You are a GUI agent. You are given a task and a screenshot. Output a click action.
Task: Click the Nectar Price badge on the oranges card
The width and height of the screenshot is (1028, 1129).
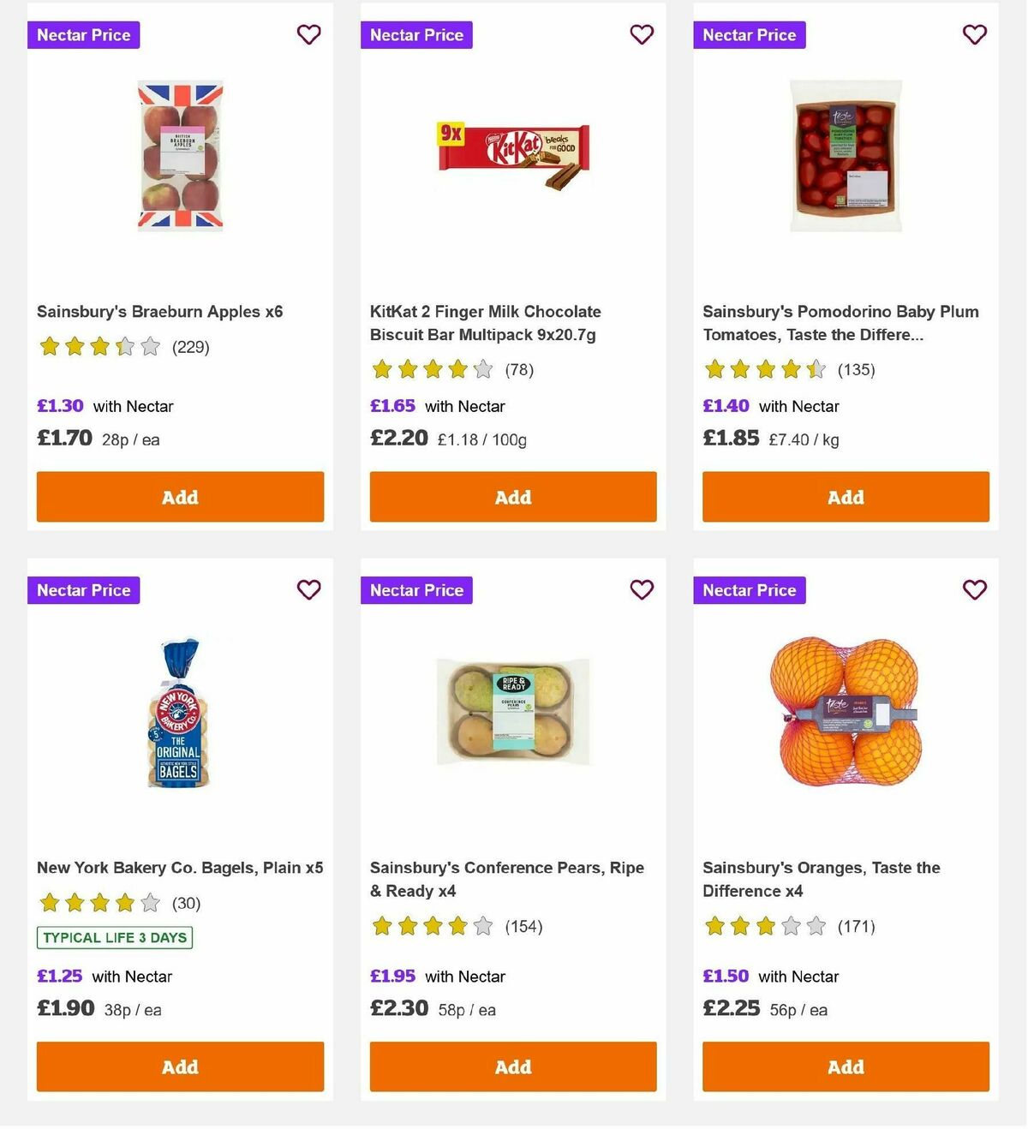pyautogui.click(x=749, y=589)
